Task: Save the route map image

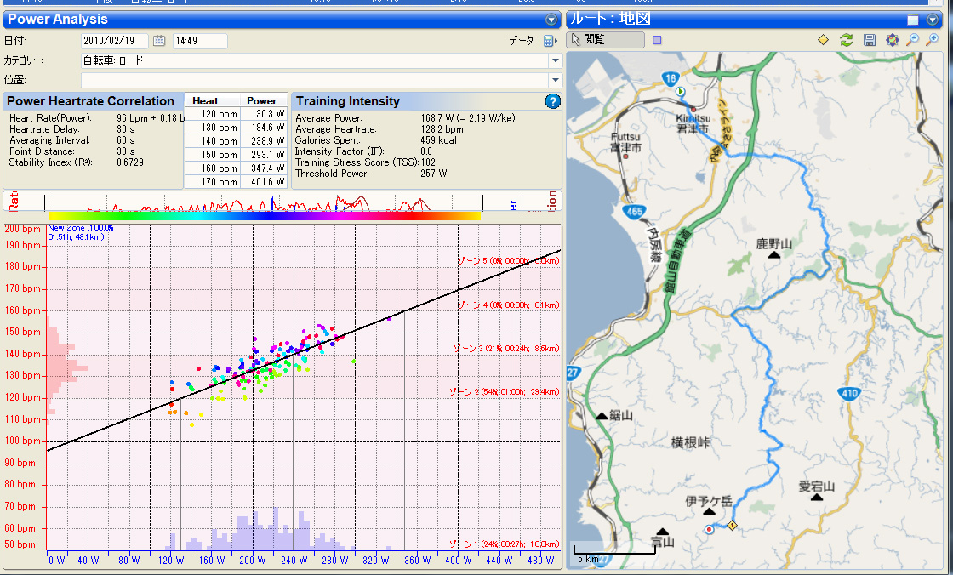Action: (869, 40)
